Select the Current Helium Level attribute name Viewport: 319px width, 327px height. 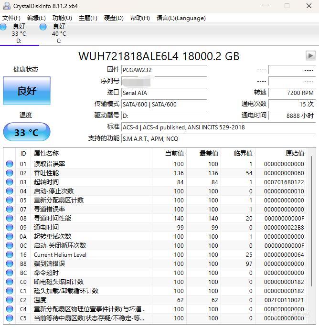(x=60, y=254)
